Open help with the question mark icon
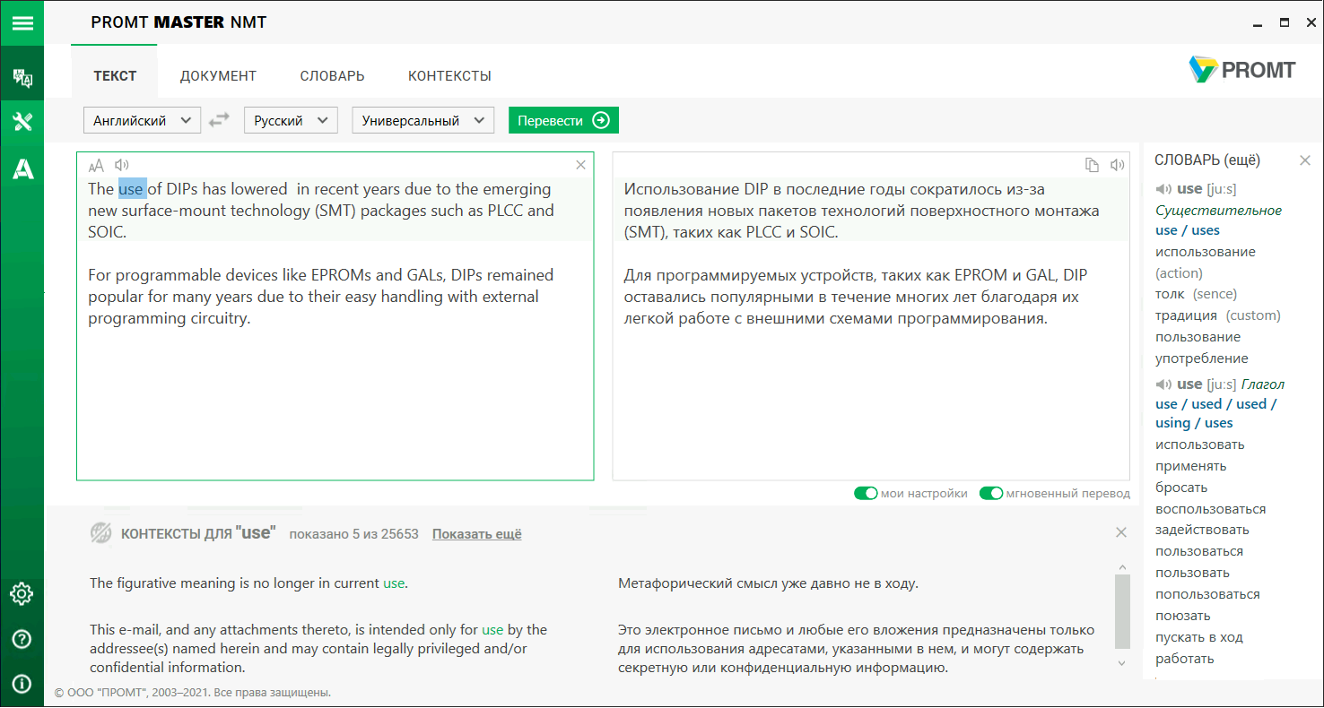This screenshot has height=708, width=1324. click(22, 639)
